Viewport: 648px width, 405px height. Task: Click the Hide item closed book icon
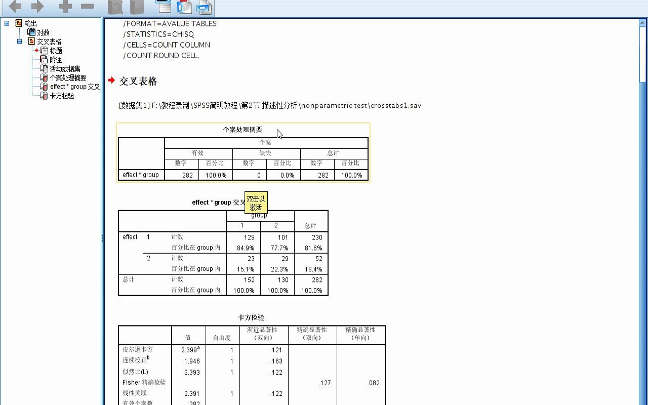coord(137,7)
